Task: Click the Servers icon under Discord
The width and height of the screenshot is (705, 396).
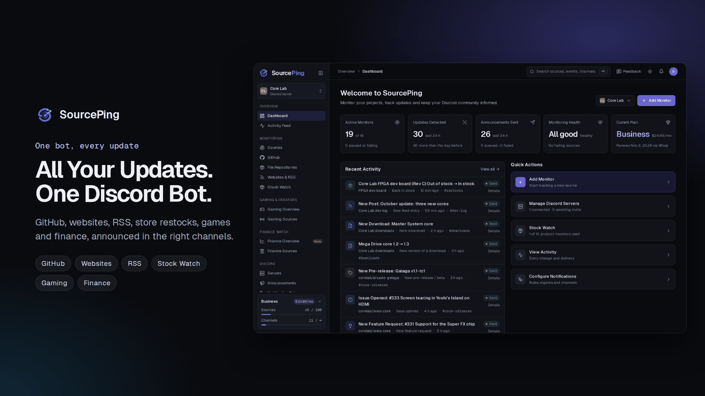Action: (x=262, y=273)
